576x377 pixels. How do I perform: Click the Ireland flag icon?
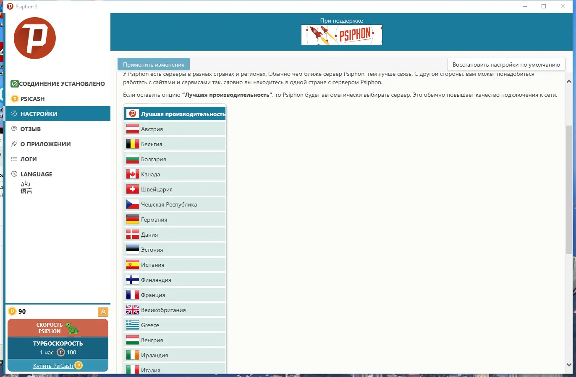point(133,355)
